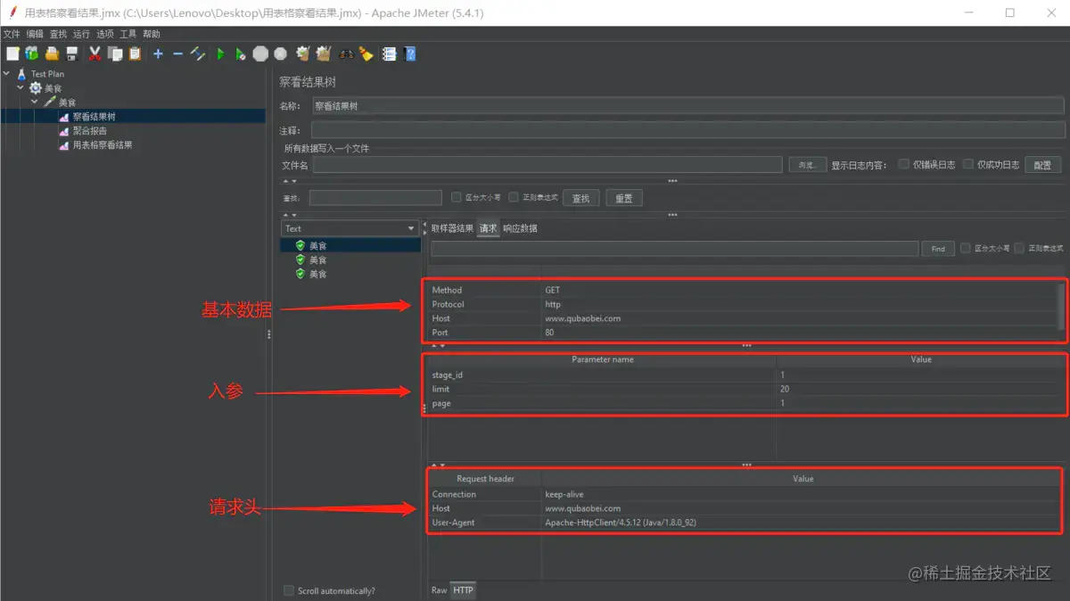Click the 浏览 file browse button
This screenshot has height=601, width=1070.
pos(807,165)
